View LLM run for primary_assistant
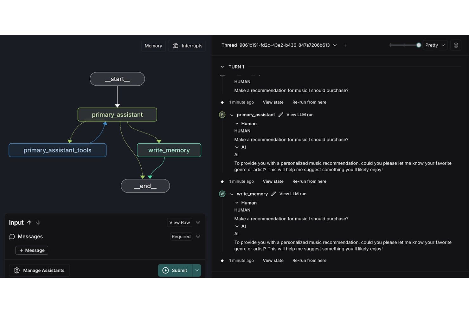 coord(300,114)
